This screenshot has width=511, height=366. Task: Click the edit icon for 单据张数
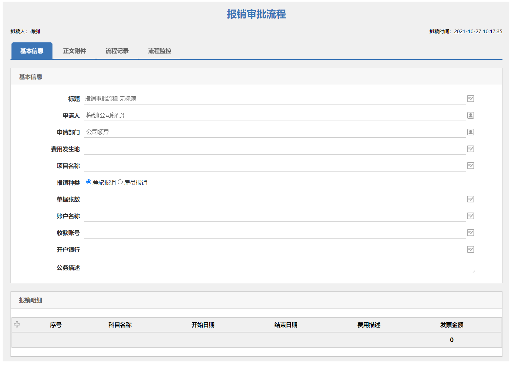470,199
